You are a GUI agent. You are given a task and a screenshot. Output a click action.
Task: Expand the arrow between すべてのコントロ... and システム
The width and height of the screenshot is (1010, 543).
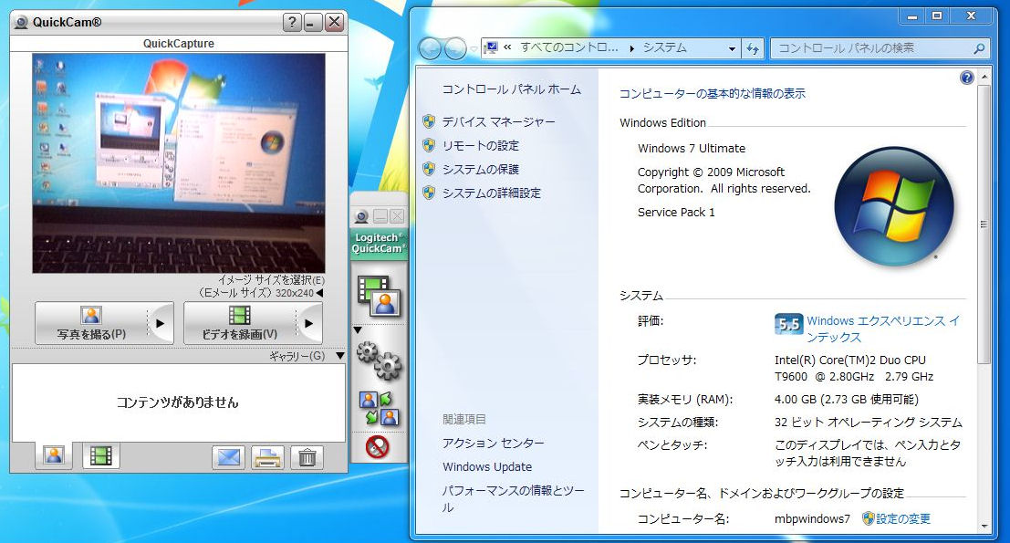[x=631, y=48]
